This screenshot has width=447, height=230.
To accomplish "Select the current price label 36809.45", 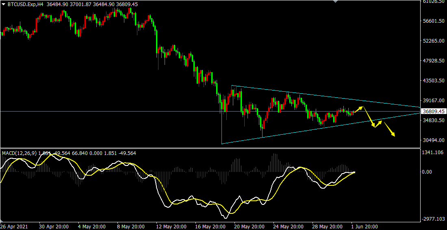I will pos(433,111).
